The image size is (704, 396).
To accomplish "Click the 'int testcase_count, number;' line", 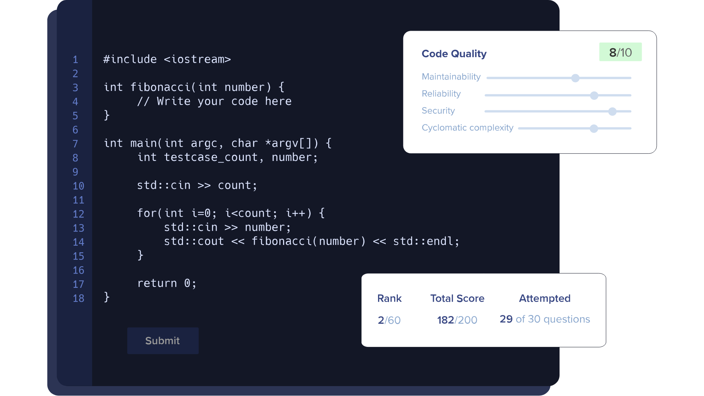I will click(227, 157).
